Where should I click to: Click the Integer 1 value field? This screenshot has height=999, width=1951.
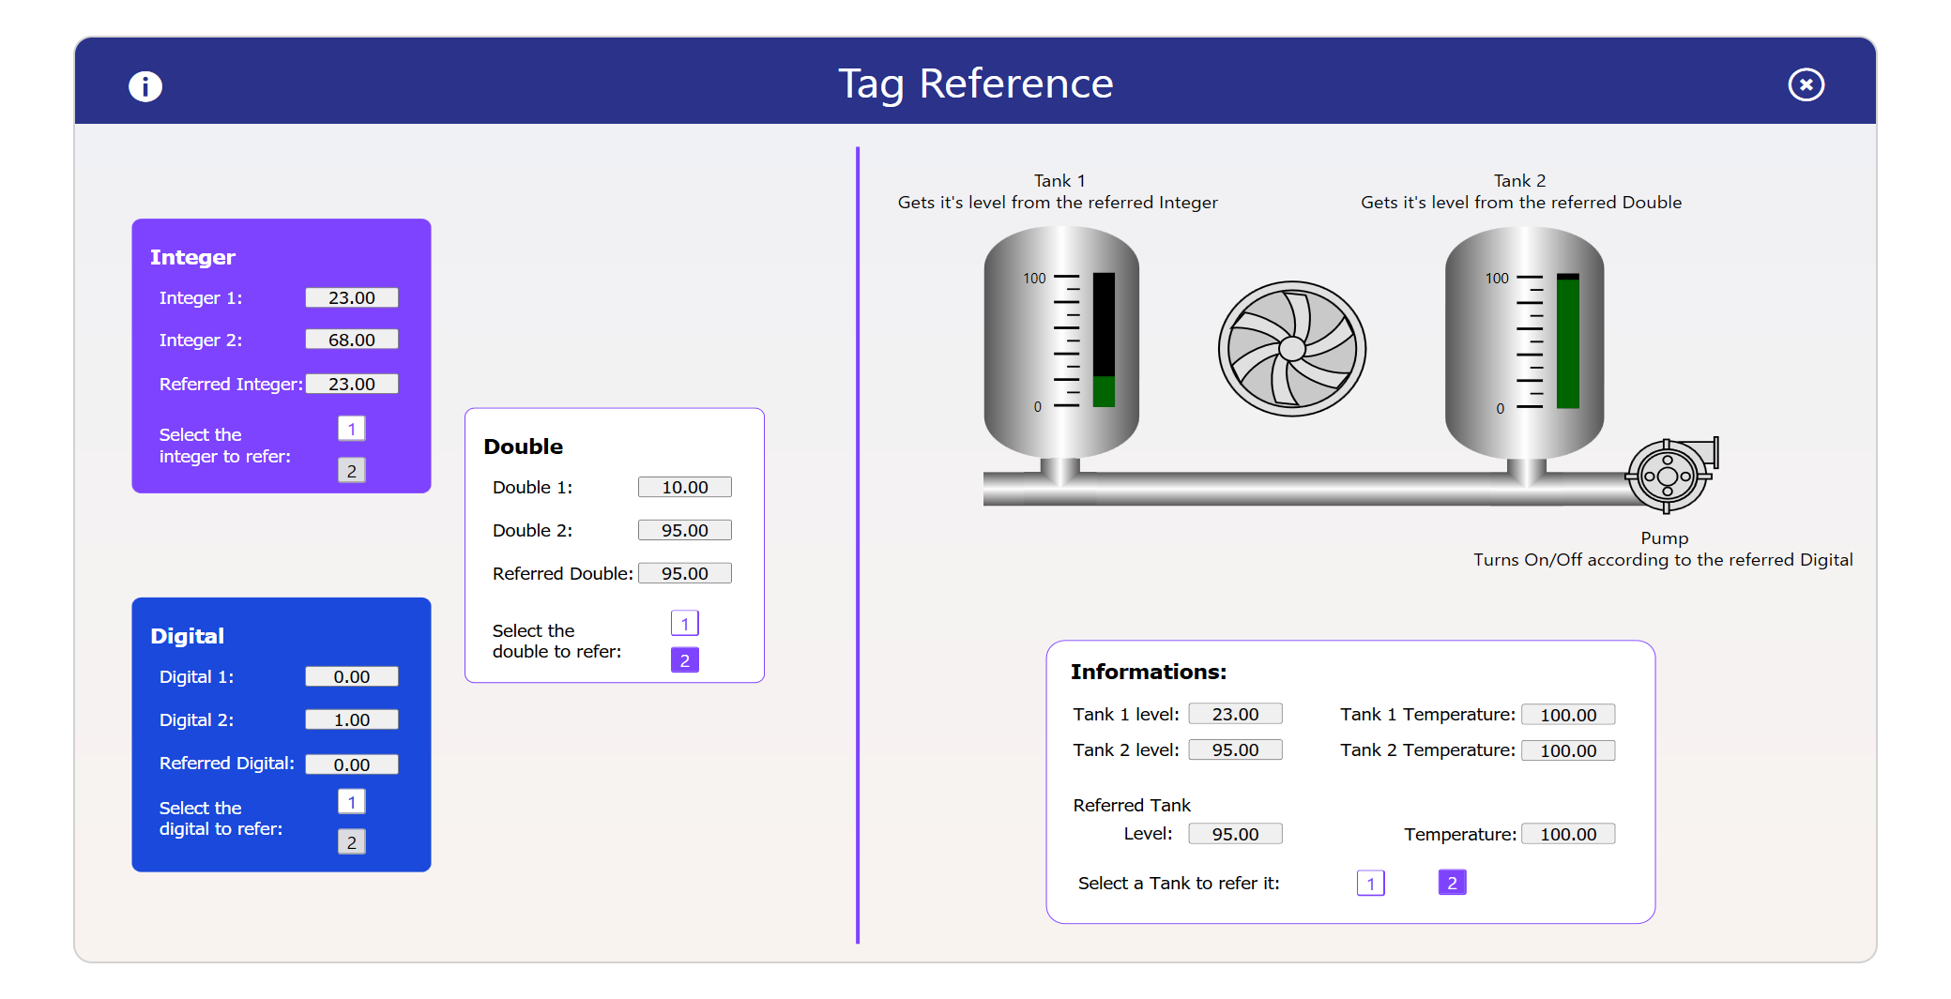351,297
